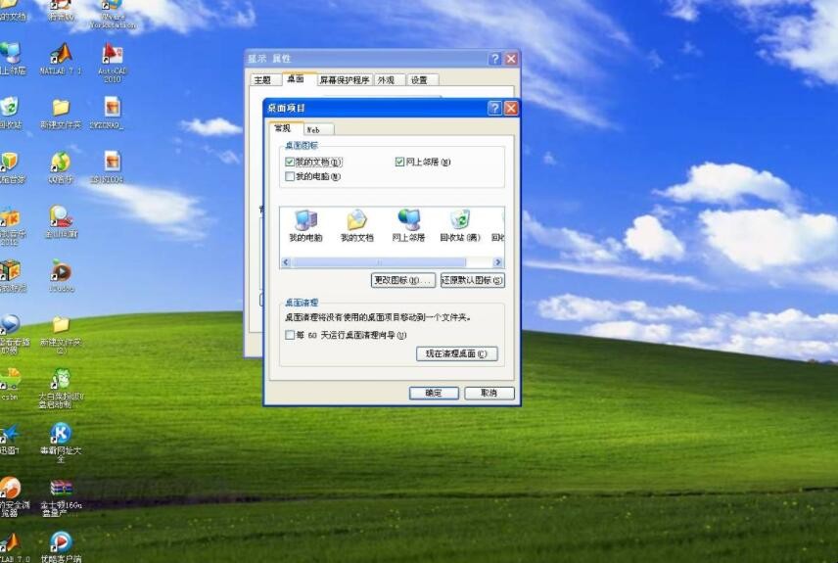Uncheck the 网上邻居 desktop icon checkbox

[x=399, y=162]
